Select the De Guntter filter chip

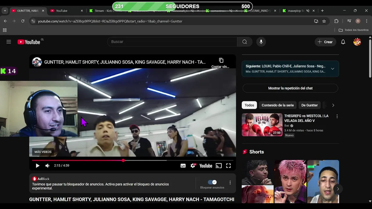pyautogui.click(x=310, y=105)
